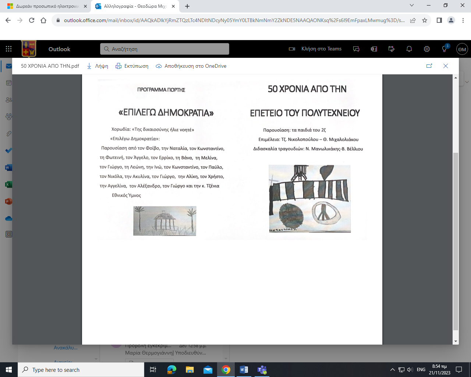The height and width of the screenshot is (377, 471).
Task: Open the Calendar icon in left sidebar
Action: click(x=9, y=83)
